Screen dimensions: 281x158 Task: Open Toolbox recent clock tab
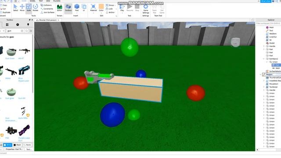[x=18, y=25]
